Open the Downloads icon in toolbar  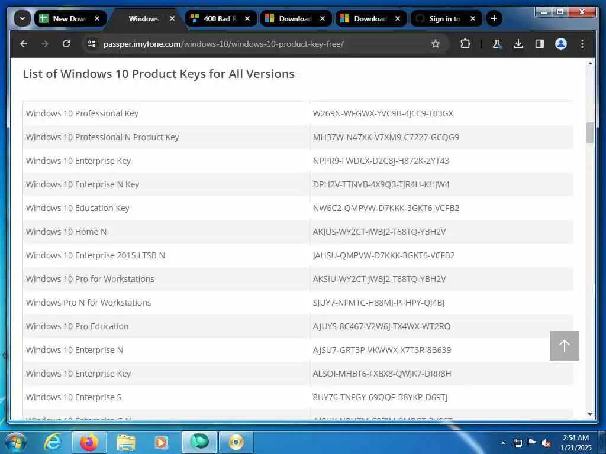pyautogui.click(x=518, y=44)
